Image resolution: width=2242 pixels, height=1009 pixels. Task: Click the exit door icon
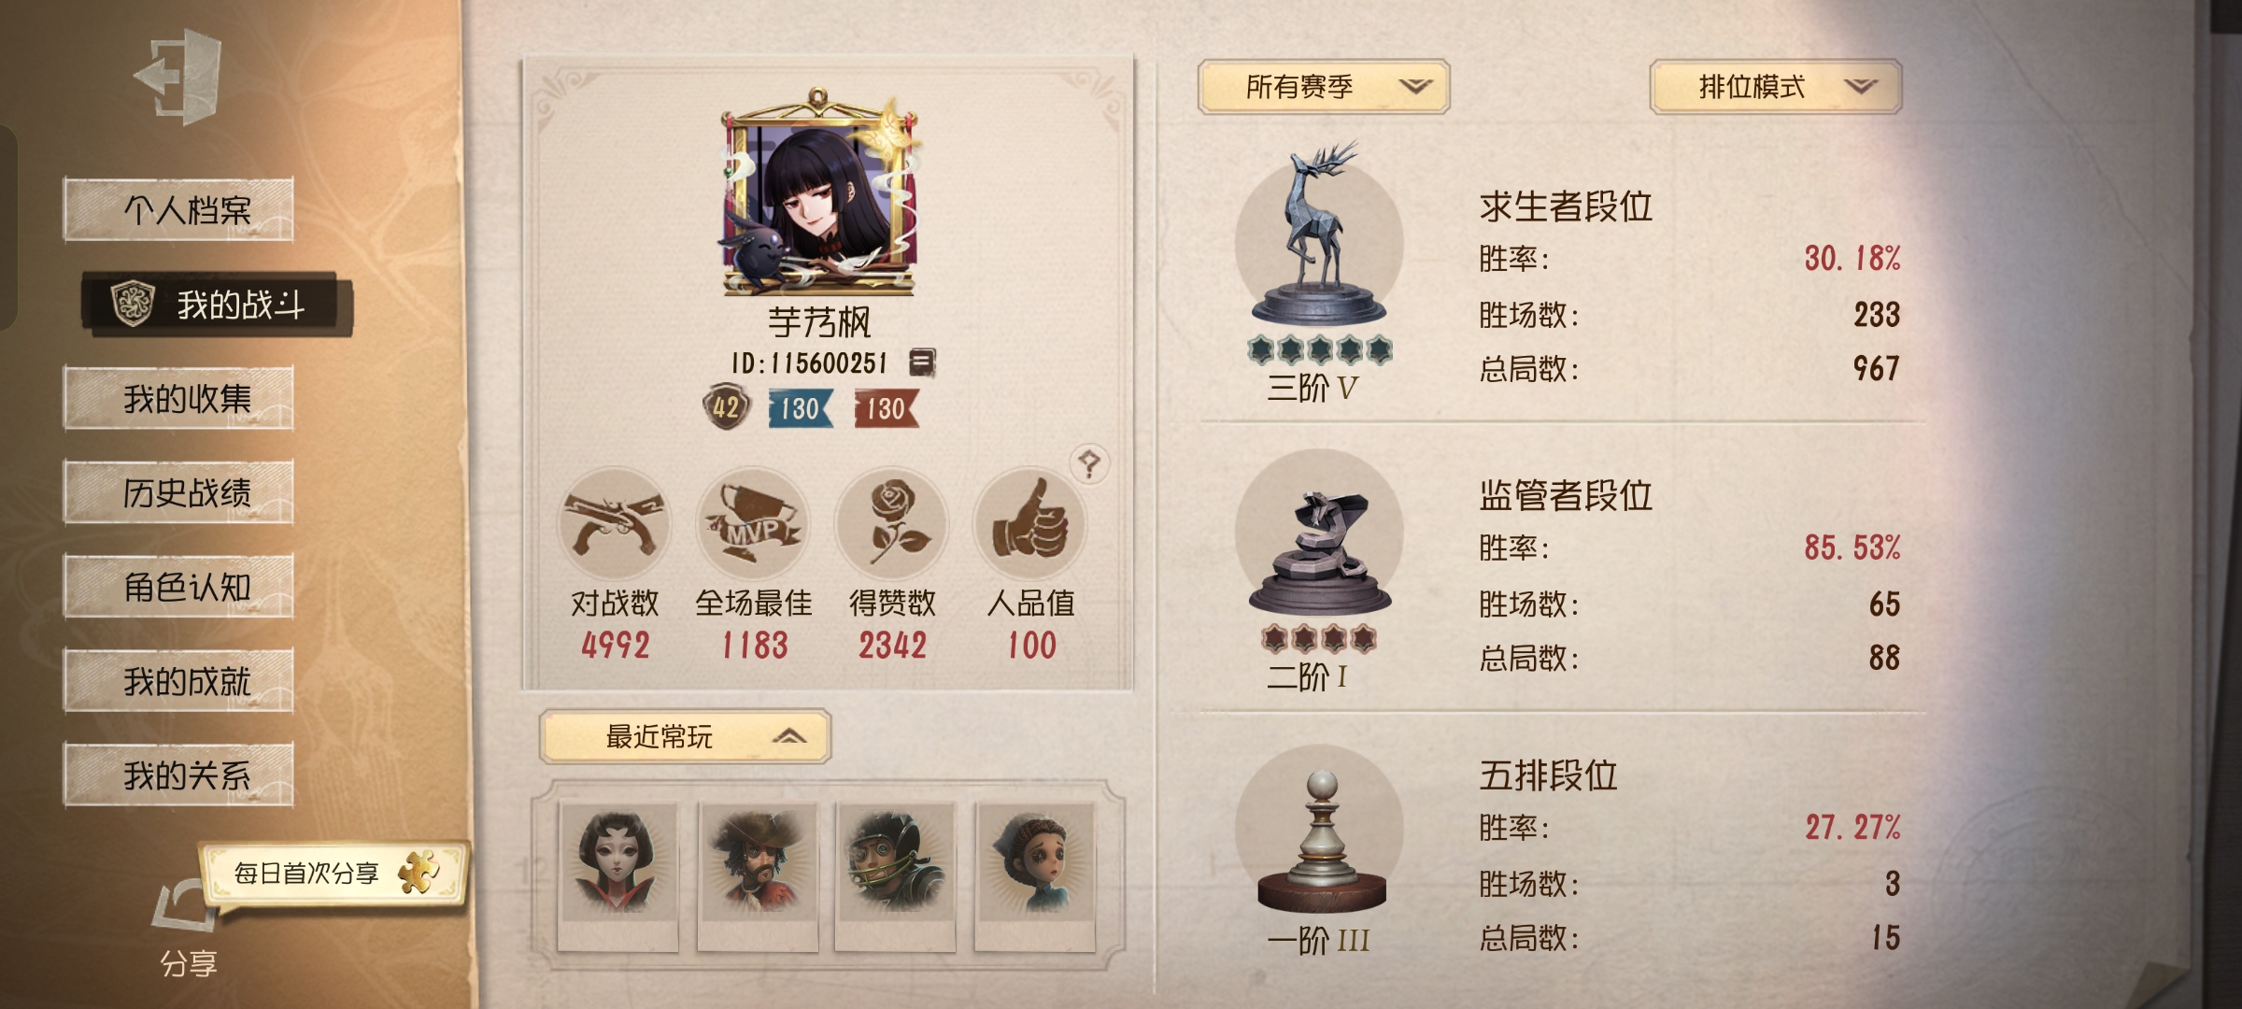point(177,77)
